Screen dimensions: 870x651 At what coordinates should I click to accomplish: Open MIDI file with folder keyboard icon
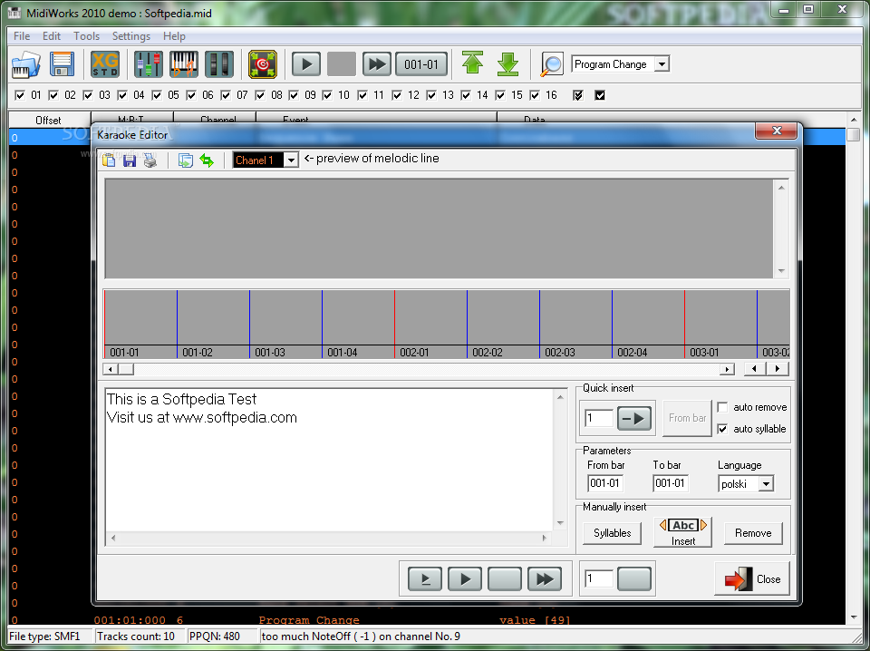coord(25,64)
